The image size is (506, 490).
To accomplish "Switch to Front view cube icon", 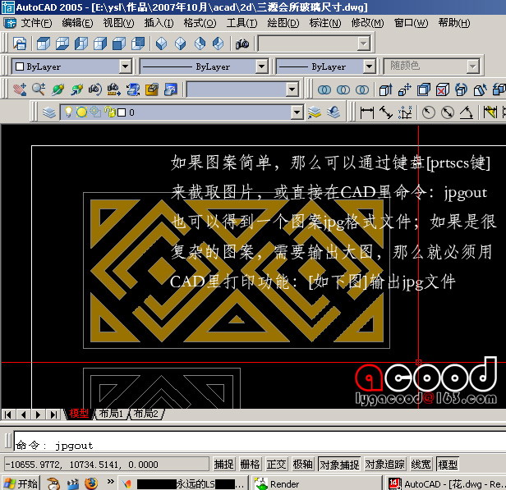I will 119,44.
